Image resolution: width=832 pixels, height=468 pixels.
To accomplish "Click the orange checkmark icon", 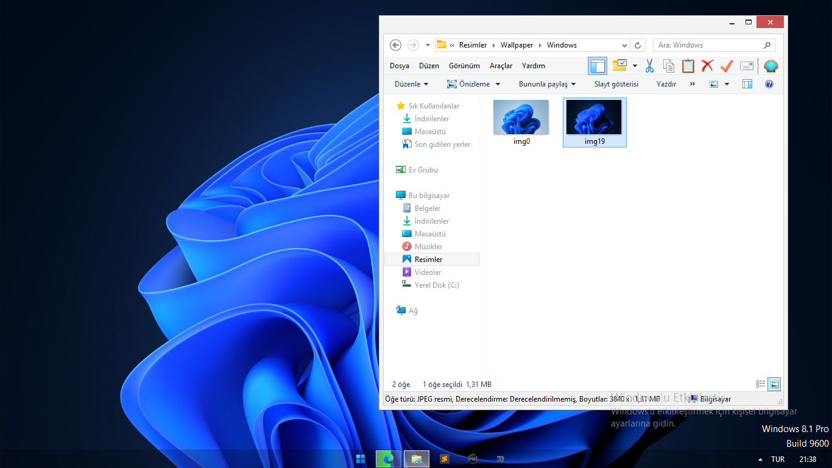I will pos(727,66).
